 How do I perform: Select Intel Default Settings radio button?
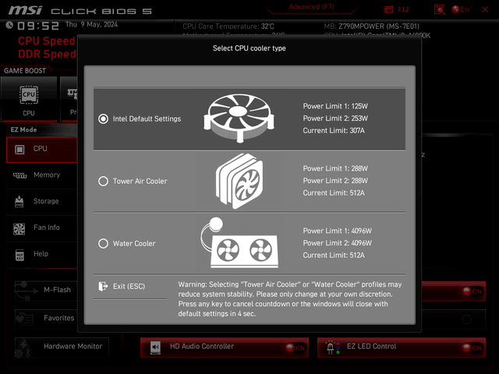pyautogui.click(x=103, y=118)
